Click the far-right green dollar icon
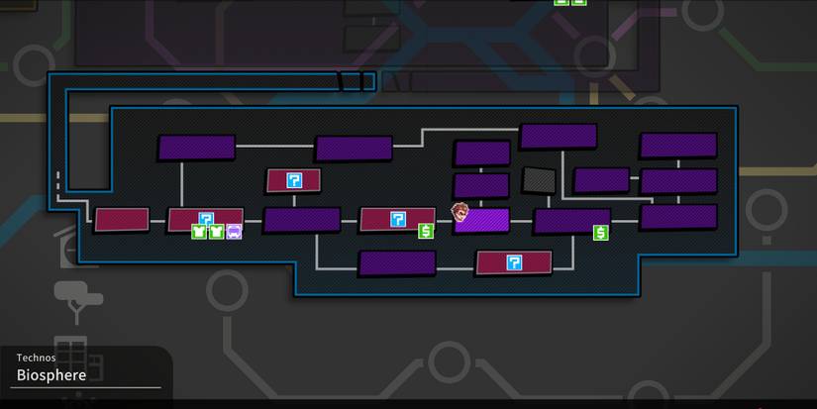The height and width of the screenshot is (409, 817). 601,233
